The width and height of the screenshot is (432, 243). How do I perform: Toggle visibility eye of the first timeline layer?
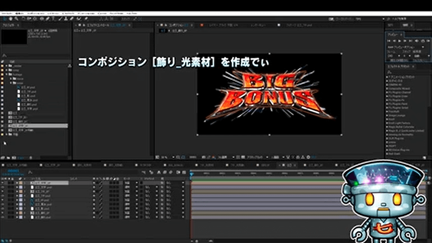[x=3, y=183]
